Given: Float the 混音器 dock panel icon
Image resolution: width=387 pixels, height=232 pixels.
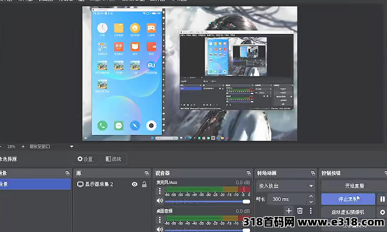Looking at the screenshot, I should click(248, 173).
